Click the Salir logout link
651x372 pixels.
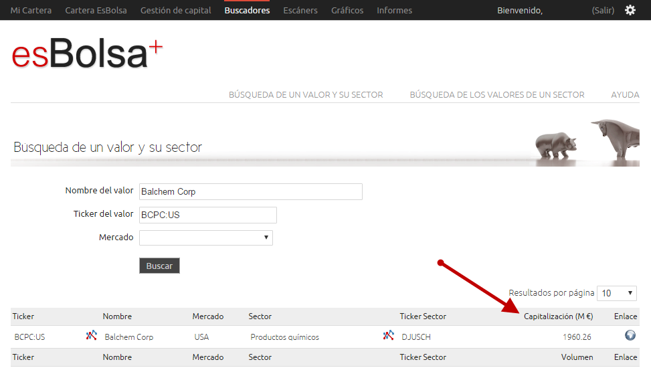603,10
